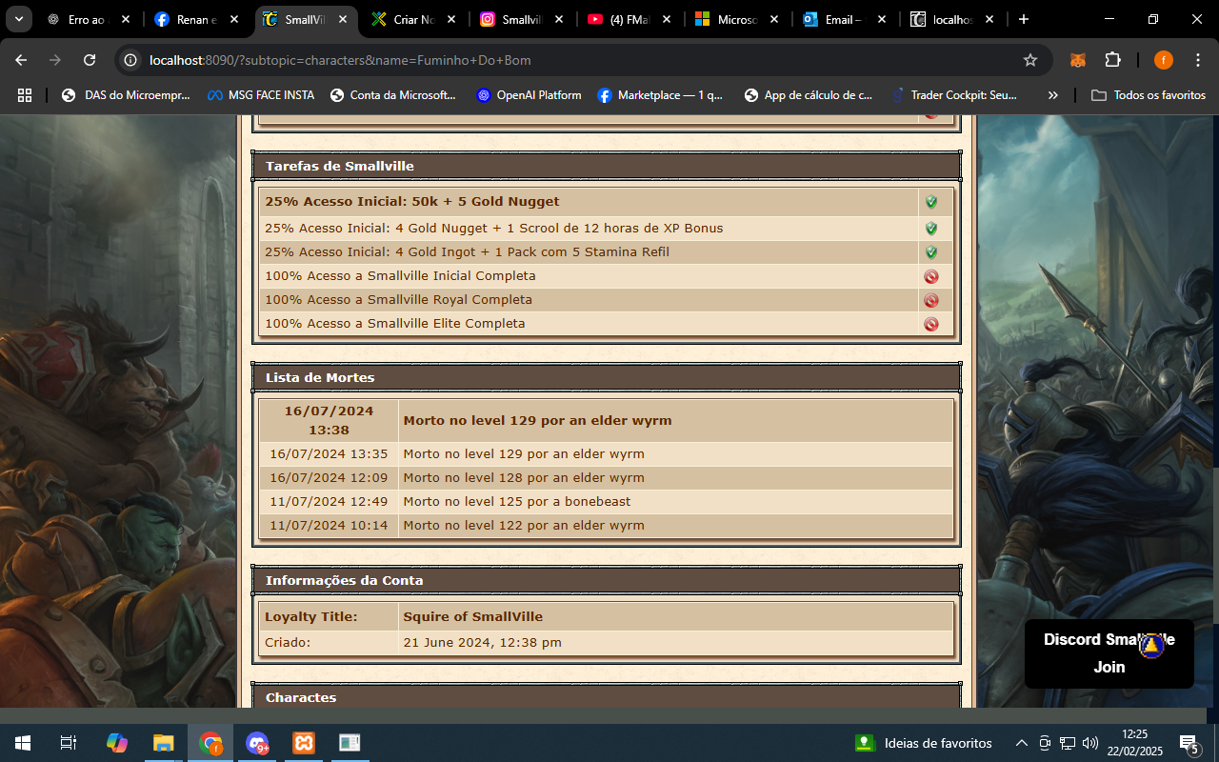Image resolution: width=1219 pixels, height=762 pixels.
Task: Click Lista de Mortes section header
Action: (607, 377)
